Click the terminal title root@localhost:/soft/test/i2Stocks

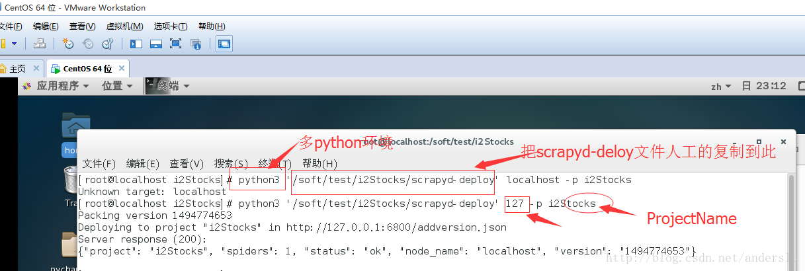tap(437, 141)
